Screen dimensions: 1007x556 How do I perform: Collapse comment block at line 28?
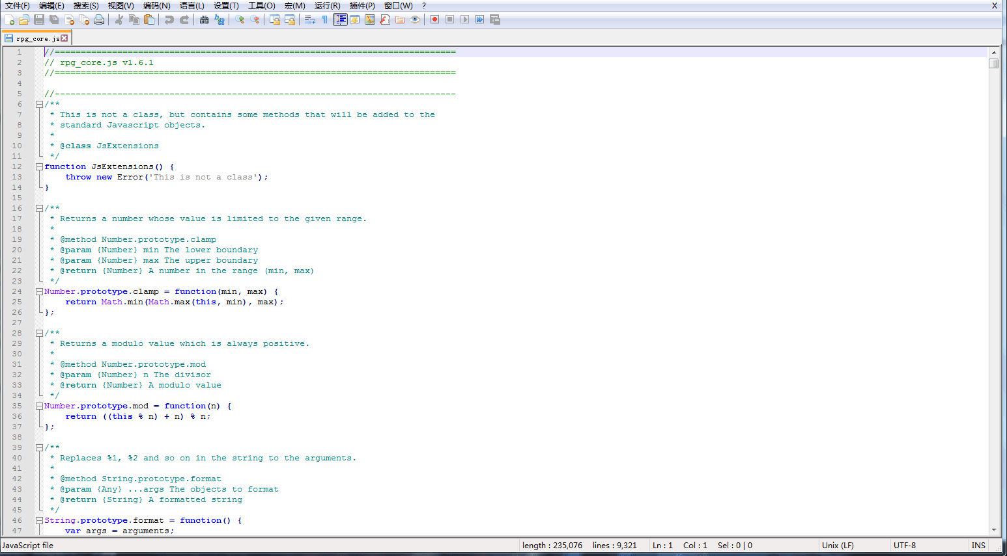point(39,333)
